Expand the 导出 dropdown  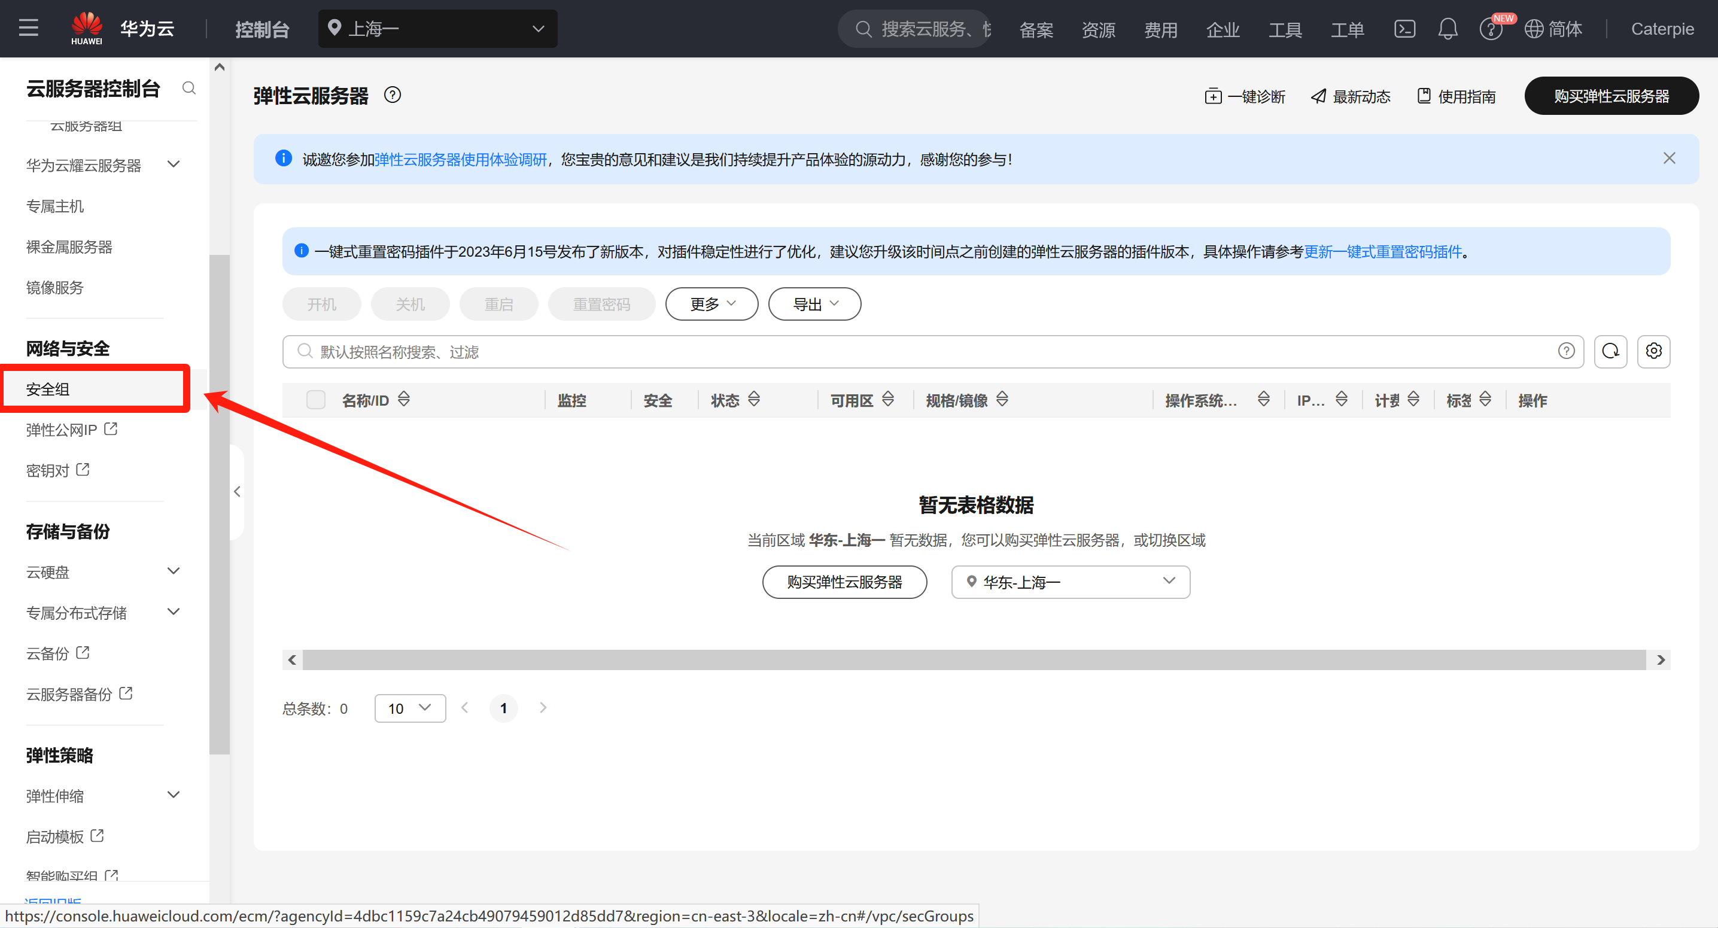coord(814,304)
